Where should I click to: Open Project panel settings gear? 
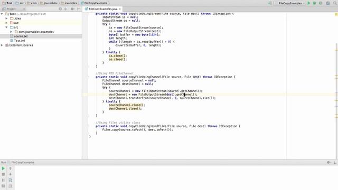click(72, 9)
